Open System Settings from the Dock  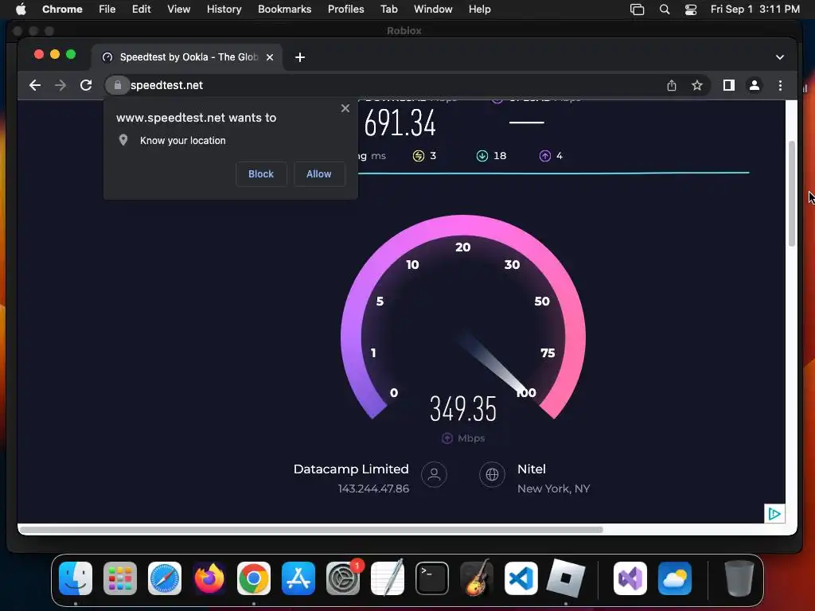point(343,578)
